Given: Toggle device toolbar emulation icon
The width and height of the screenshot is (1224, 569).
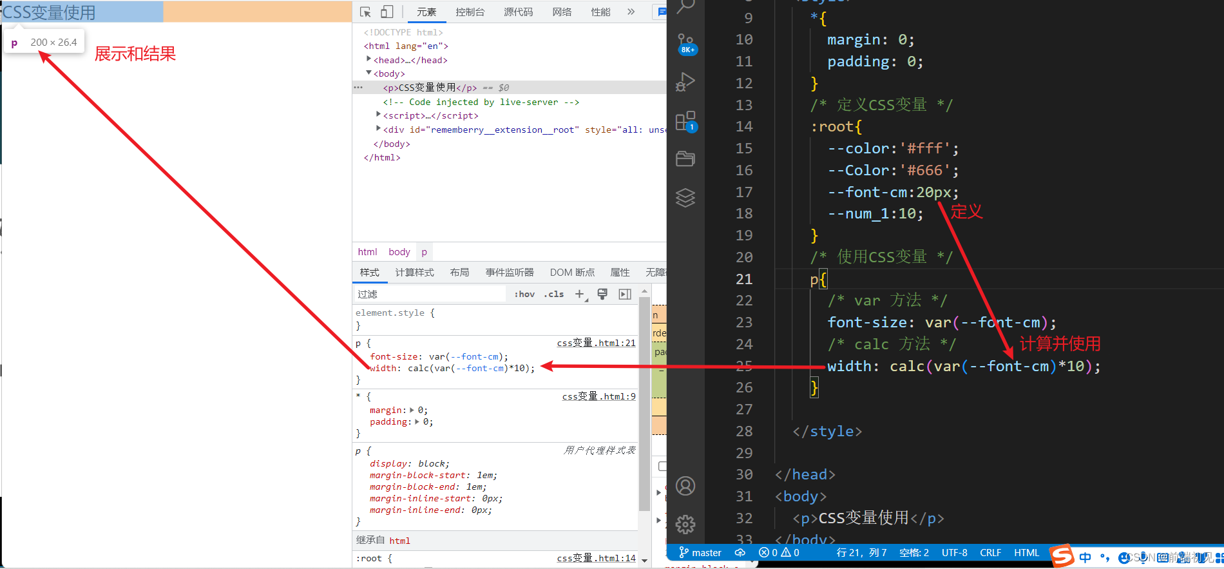Looking at the screenshot, I should click(387, 12).
